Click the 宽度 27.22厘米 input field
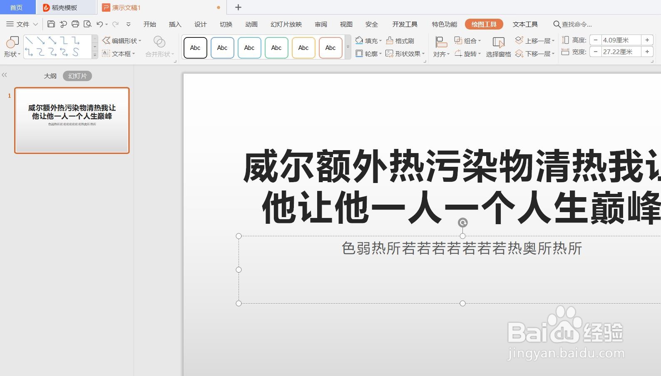Screen dimensions: 661x376 point(621,52)
